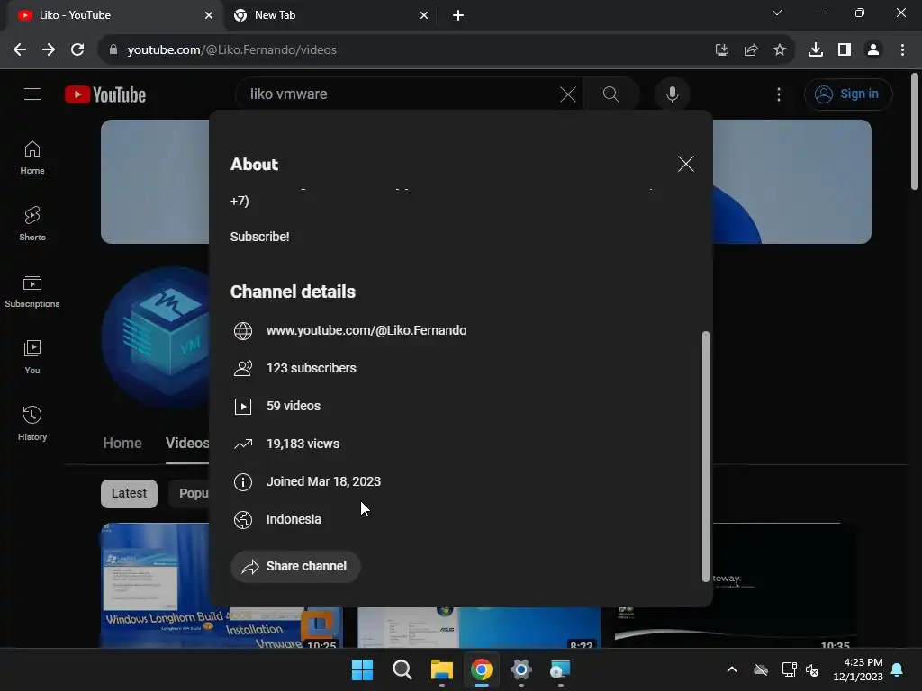Open File Explorer from taskbar

pyautogui.click(x=441, y=669)
